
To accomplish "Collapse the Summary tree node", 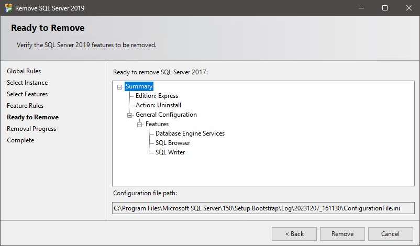I will coord(120,87).
